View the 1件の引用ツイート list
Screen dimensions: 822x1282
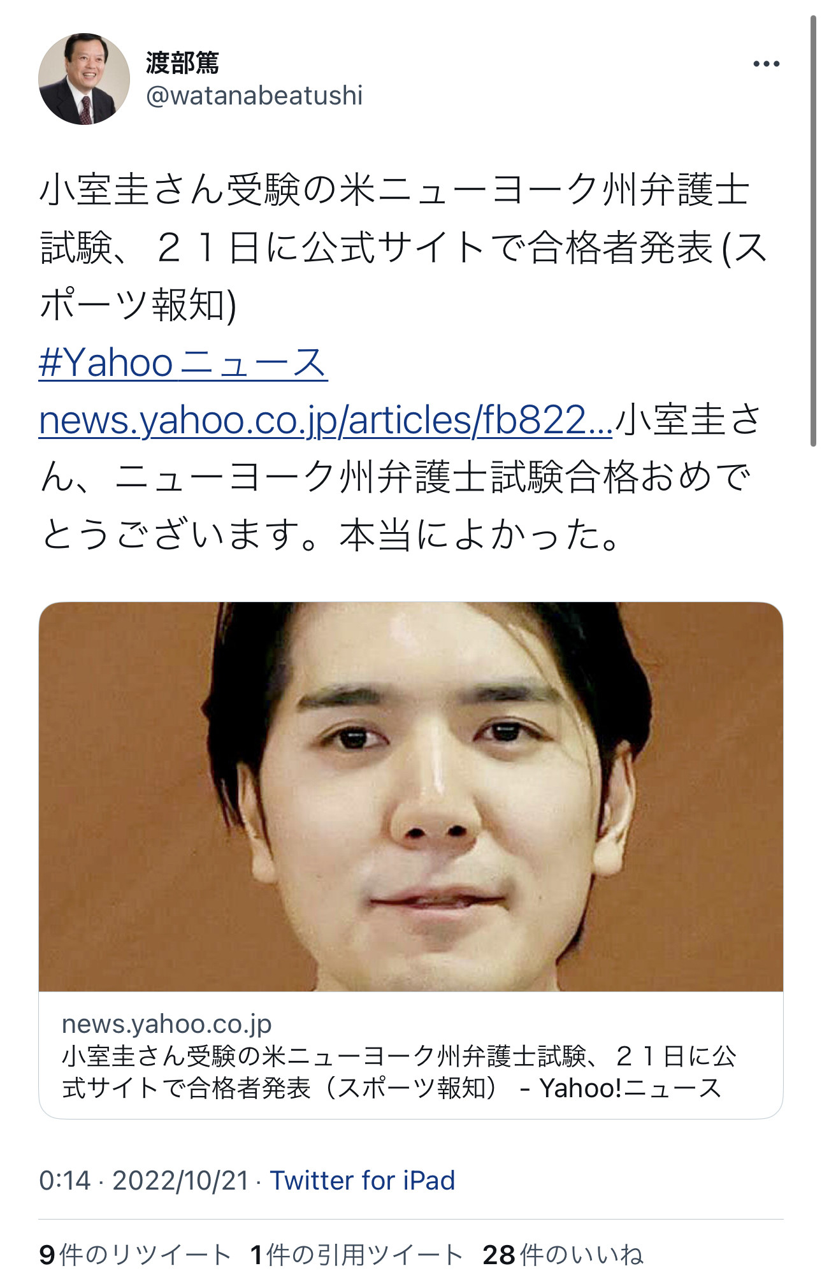[x=356, y=1255]
